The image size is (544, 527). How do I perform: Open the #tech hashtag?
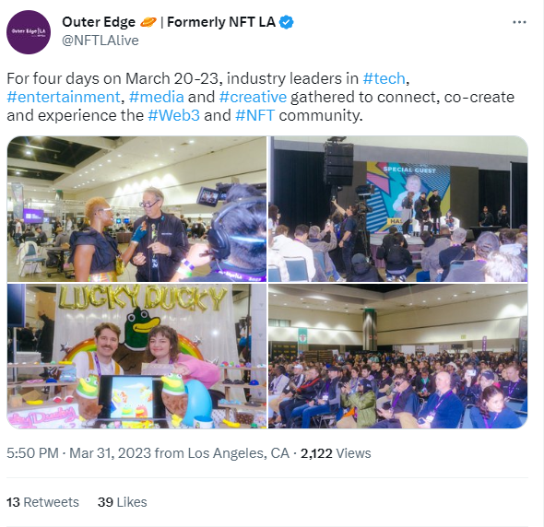[x=384, y=78]
